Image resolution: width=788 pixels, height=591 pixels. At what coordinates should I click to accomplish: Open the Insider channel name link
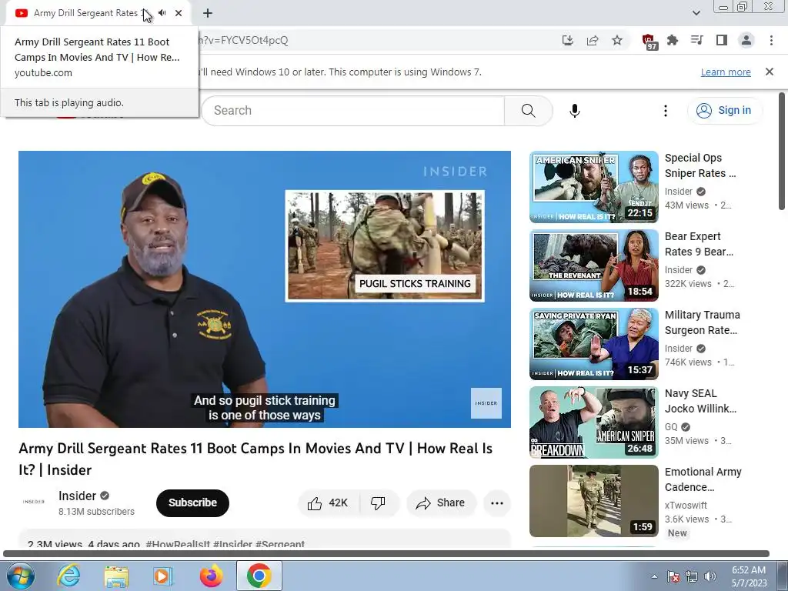pos(77,496)
